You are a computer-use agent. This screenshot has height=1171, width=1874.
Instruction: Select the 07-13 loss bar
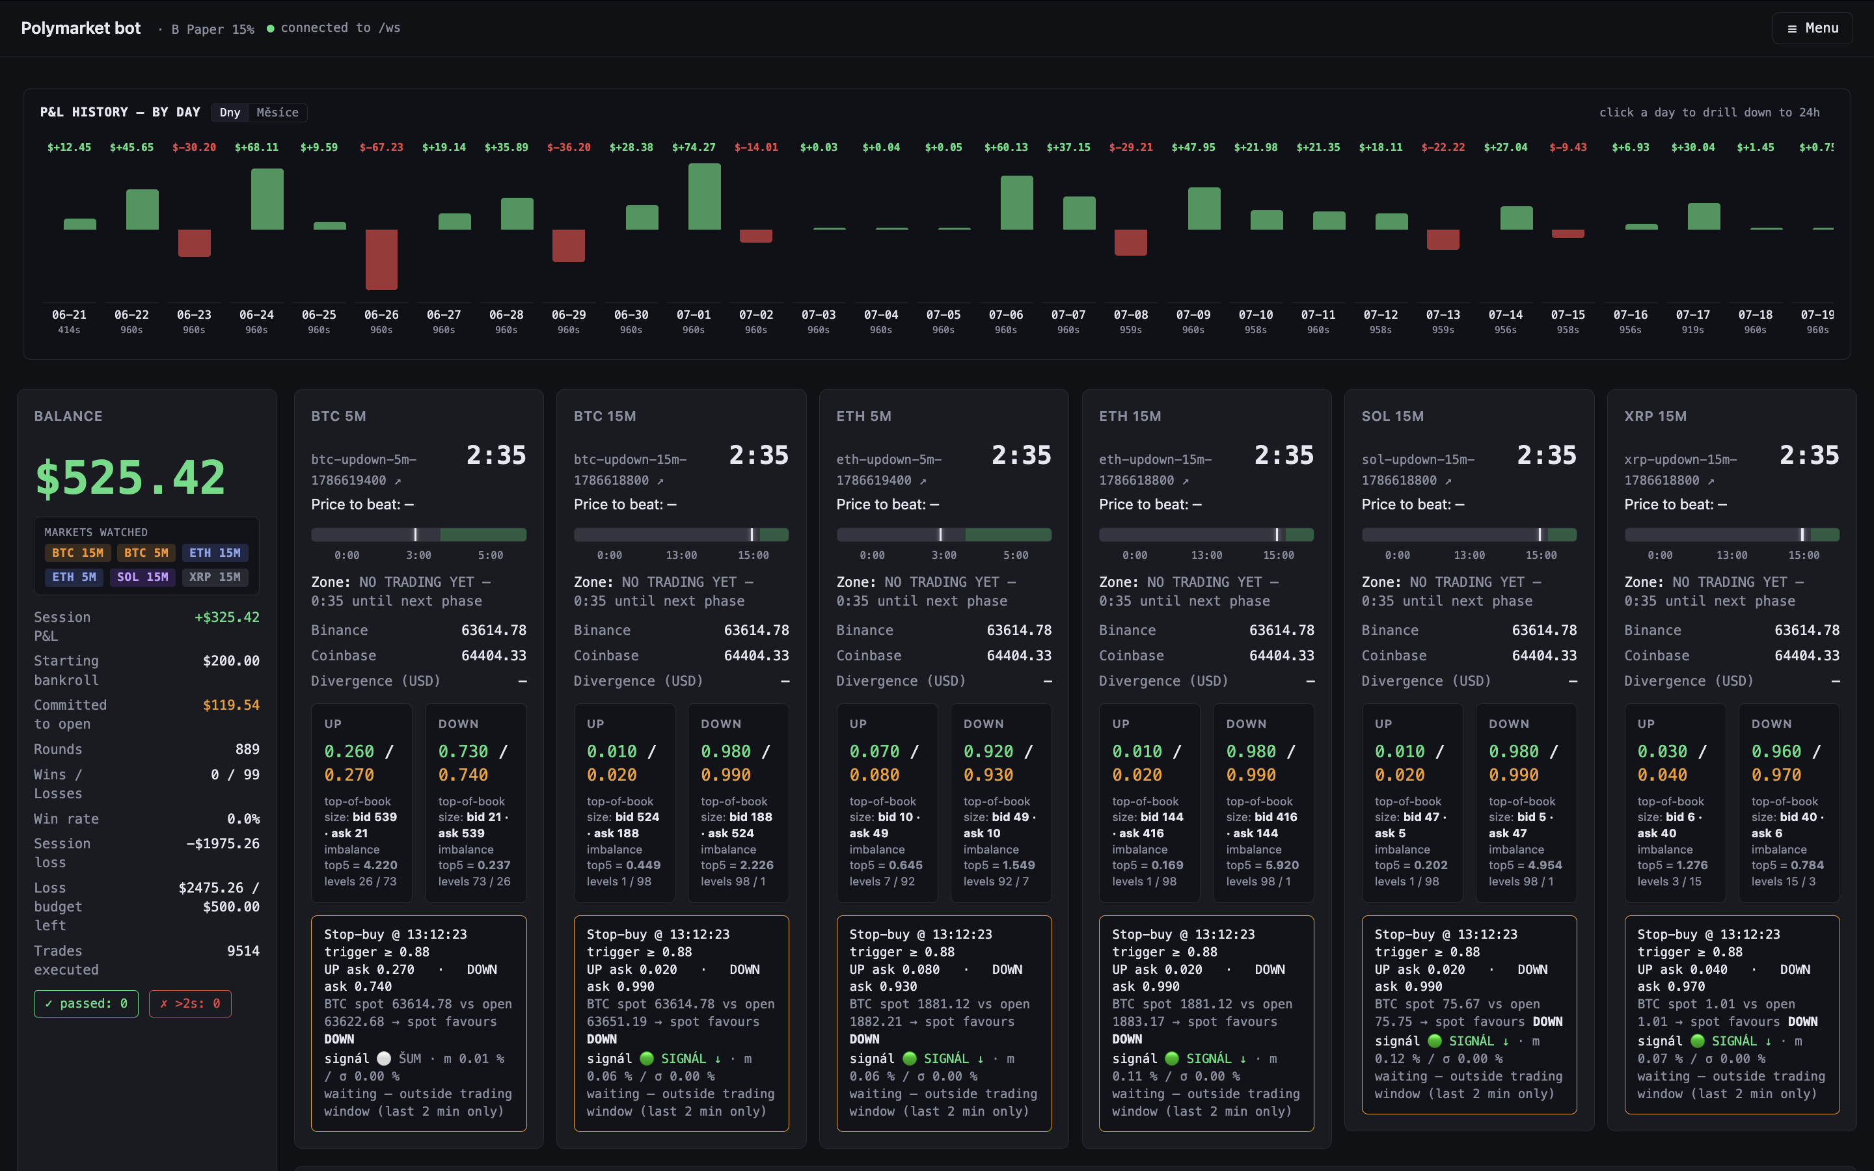click(1443, 239)
